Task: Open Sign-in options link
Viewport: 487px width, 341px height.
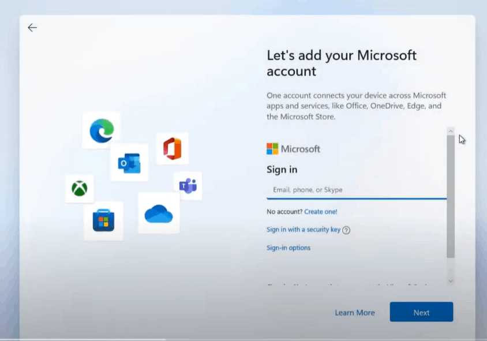Action: point(289,248)
